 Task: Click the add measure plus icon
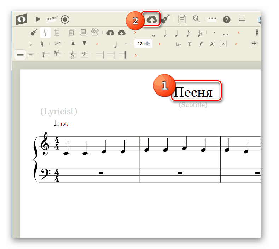253,44
